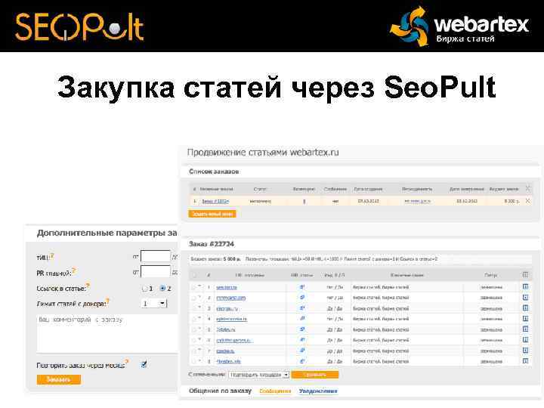Open the article link icon in row 8
This screenshot has width=544, height=408.
tap(302, 361)
